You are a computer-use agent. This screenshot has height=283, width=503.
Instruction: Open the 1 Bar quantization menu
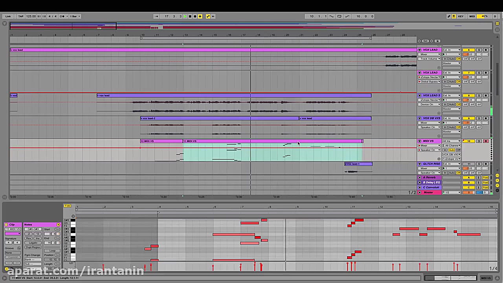(x=75, y=16)
